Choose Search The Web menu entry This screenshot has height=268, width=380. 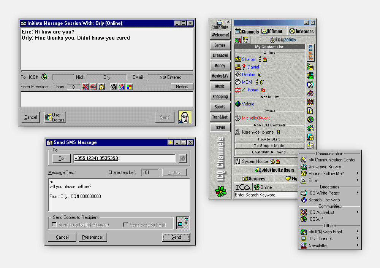tap(329, 199)
